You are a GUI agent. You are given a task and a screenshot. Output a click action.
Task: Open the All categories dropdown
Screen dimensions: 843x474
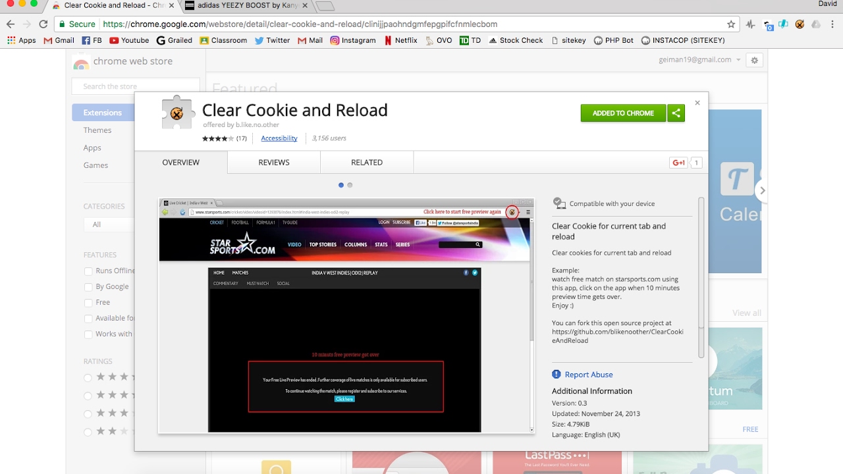(109, 224)
